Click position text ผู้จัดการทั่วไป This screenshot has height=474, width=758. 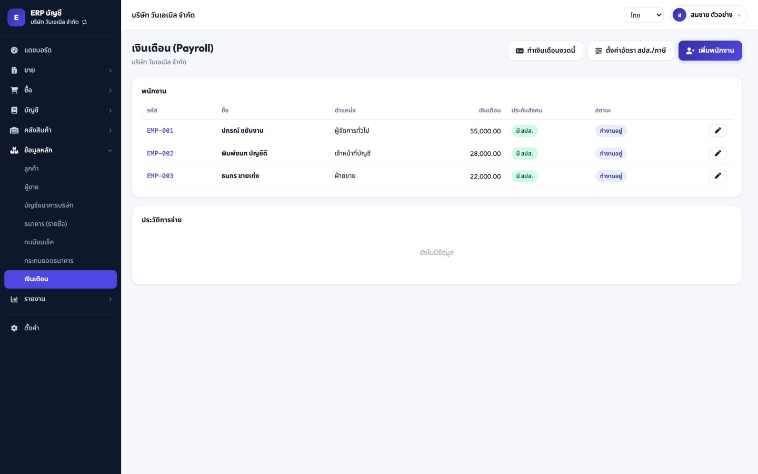(x=352, y=131)
